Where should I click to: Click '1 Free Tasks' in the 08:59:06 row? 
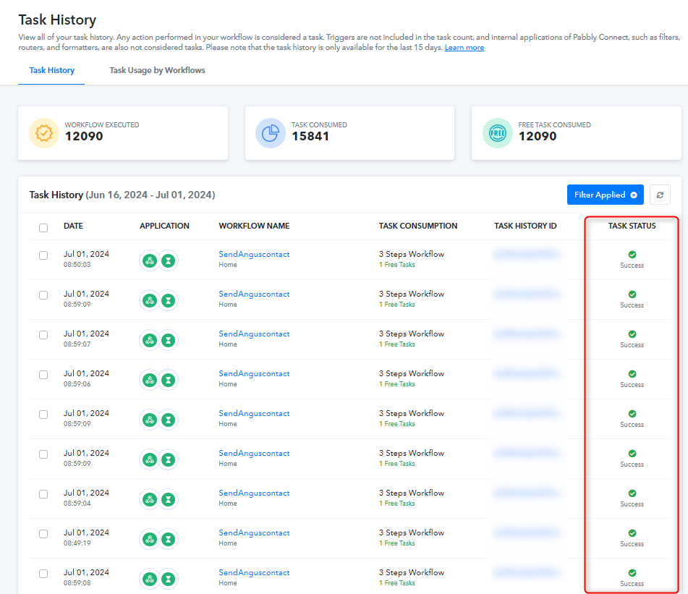(396, 384)
